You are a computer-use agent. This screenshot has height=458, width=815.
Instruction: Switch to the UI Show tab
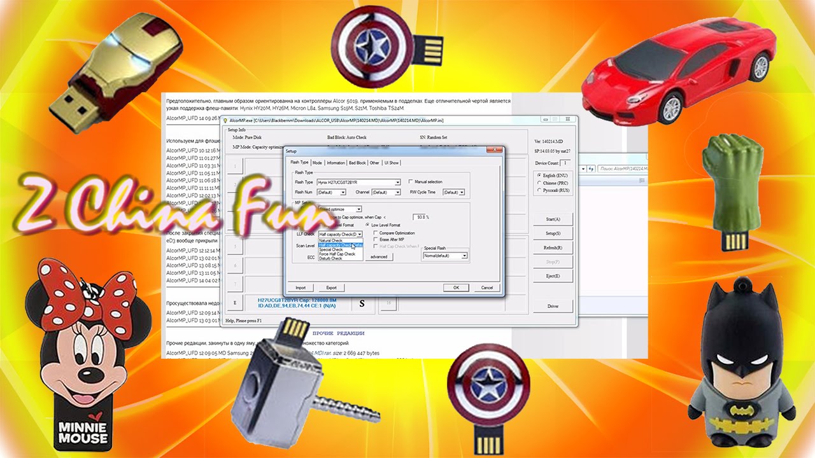(x=392, y=163)
